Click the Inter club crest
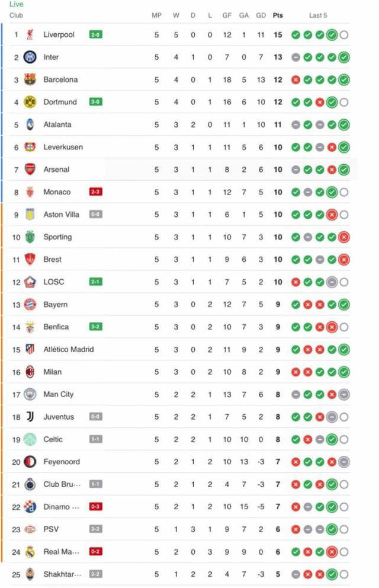This screenshot has width=379, height=588. (30, 57)
